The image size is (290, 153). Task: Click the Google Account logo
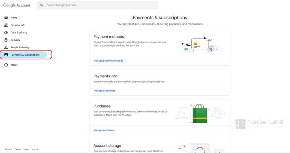coord(17,5)
